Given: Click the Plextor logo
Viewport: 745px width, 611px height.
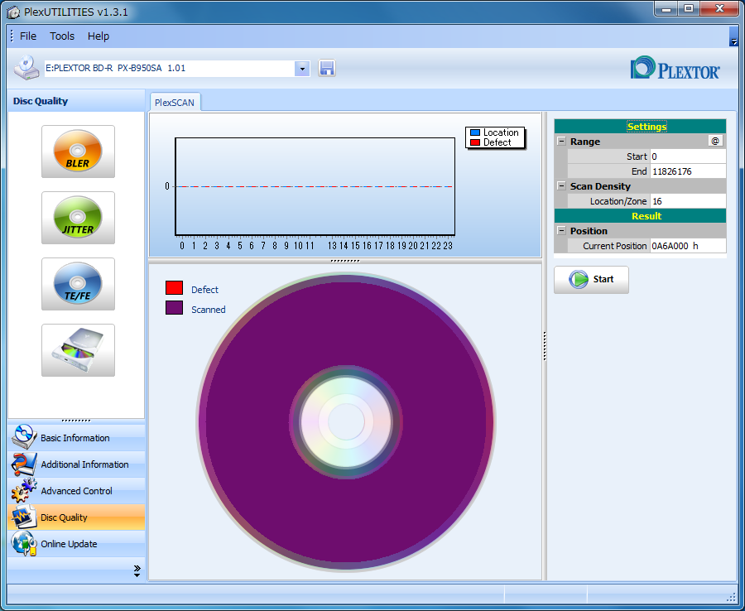Looking at the screenshot, I should pyautogui.click(x=675, y=68).
